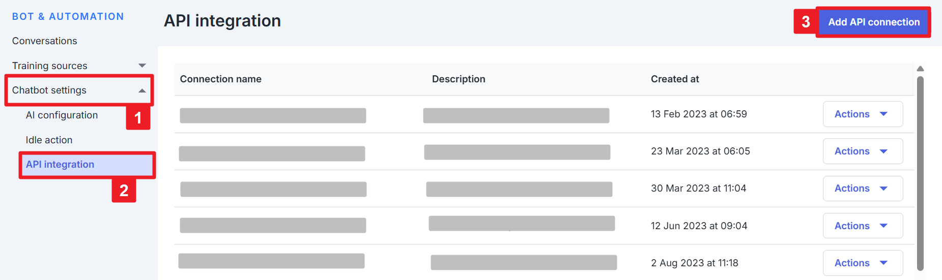Collapse the Chatbot settings section arrow
This screenshot has height=280, width=942.
tap(142, 90)
